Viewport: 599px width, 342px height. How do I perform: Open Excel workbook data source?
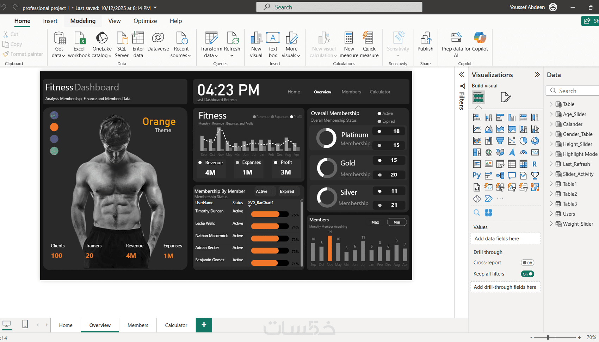point(79,45)
